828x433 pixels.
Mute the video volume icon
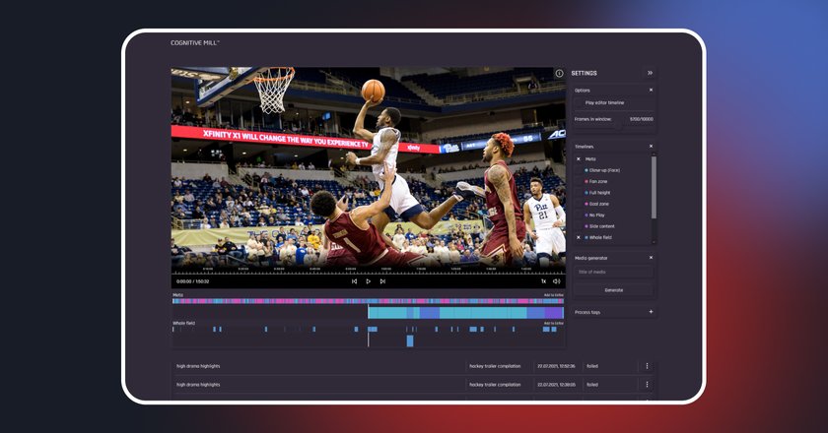(556, 281)
